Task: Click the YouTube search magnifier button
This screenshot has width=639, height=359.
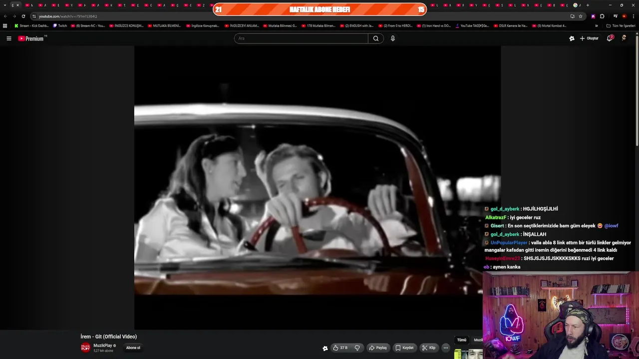Action: [376, 38]
